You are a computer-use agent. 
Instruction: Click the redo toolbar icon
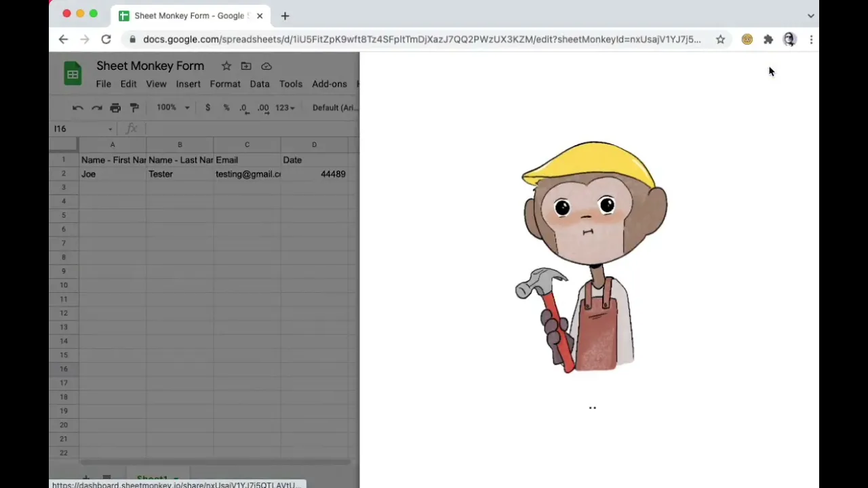97,108
